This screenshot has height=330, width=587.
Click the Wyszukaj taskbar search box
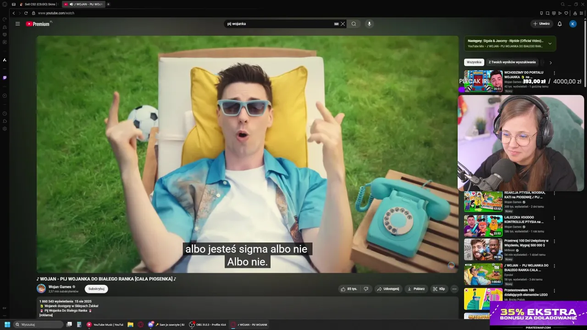point(39,324)
